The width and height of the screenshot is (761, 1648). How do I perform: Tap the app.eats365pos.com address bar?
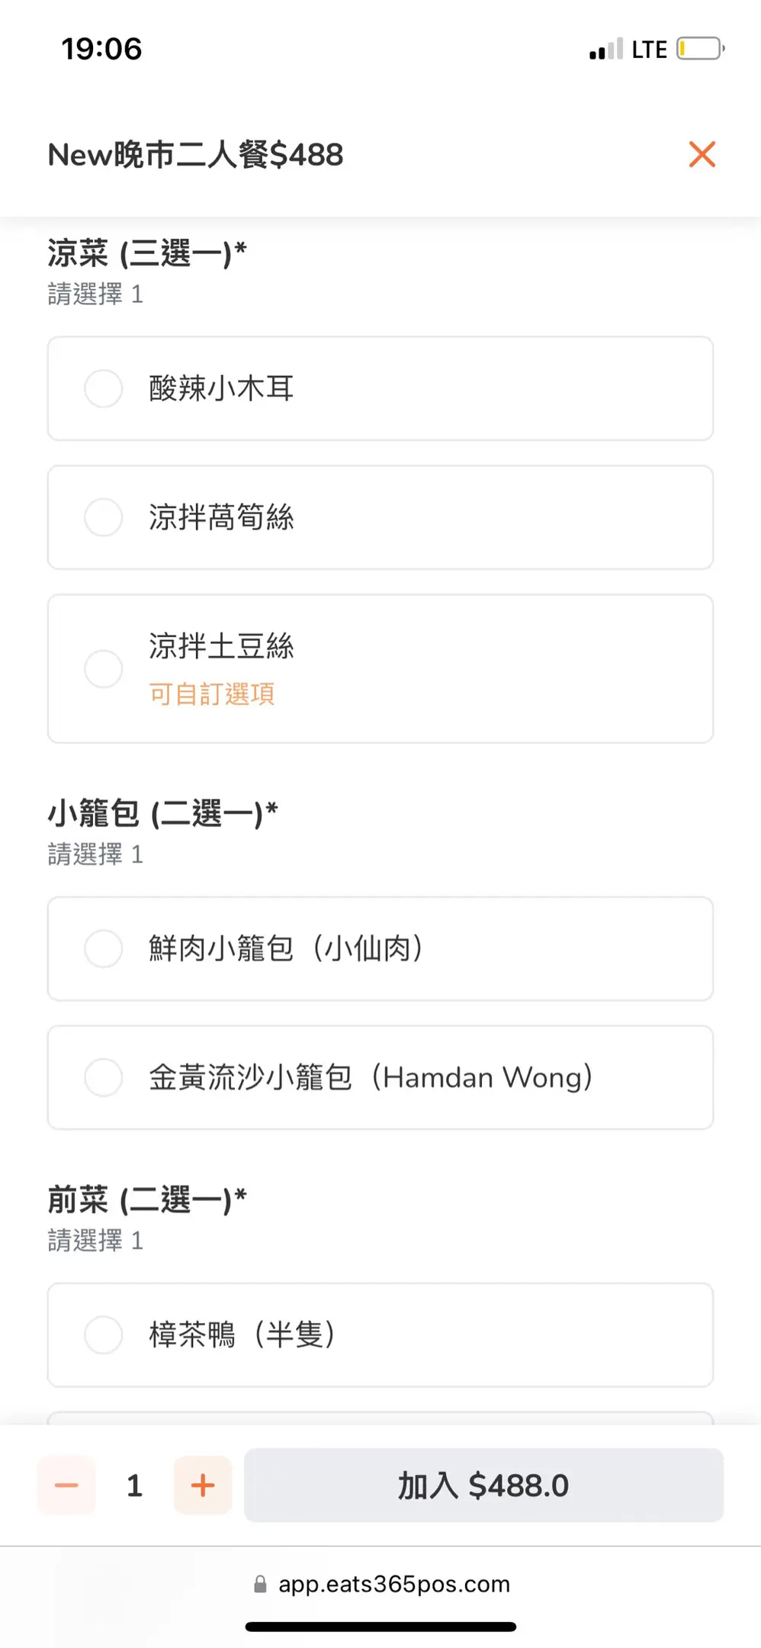pyautogui.click(x=393, y=1584)
